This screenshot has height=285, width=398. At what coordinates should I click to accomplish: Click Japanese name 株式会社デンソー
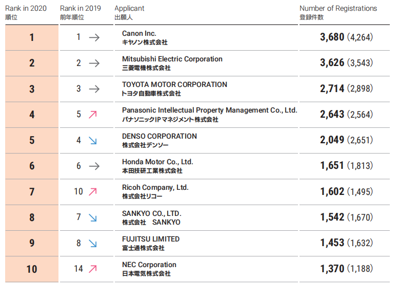(145, 145)
